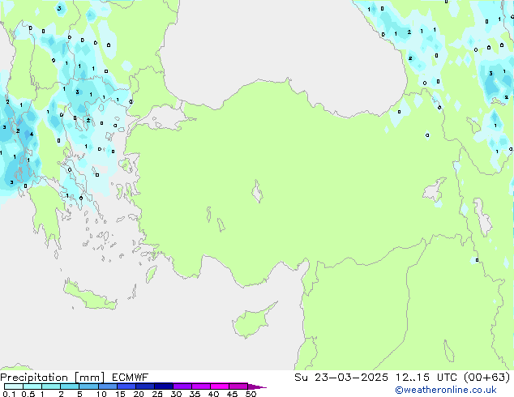Pick the legend swatch between 20 and 25
514x397 pixels.
coord(144,386)
